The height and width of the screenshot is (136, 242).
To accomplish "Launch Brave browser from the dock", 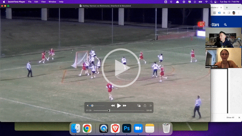I will point(115,128).
